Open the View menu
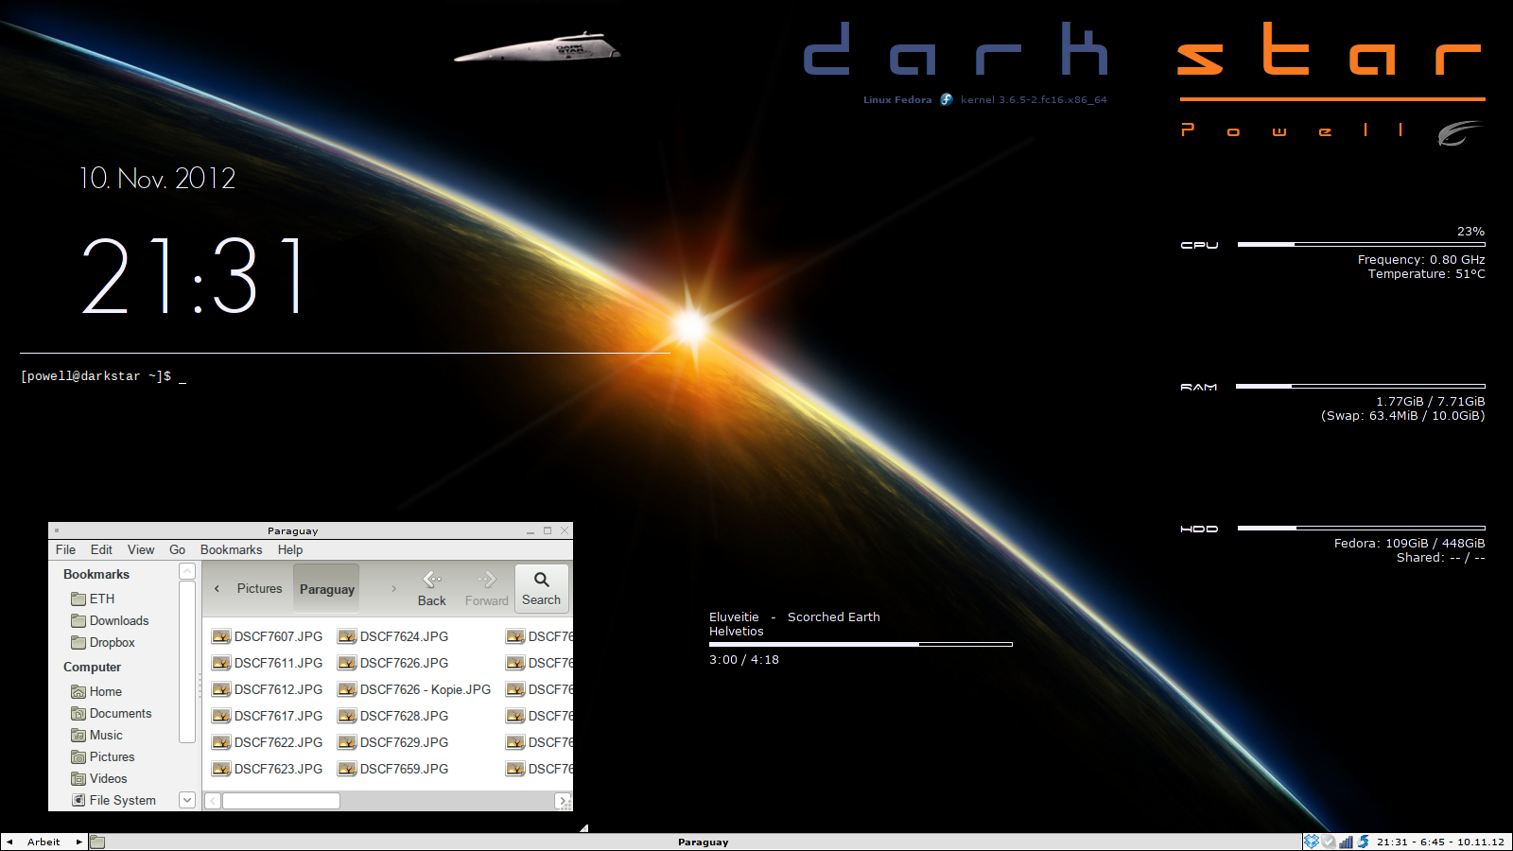The image size is (1513, 851). 141,549
